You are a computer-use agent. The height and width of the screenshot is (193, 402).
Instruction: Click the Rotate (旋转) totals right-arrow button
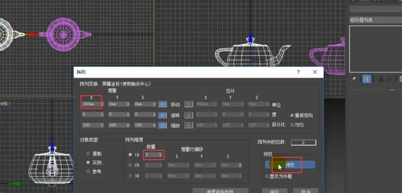189,115
